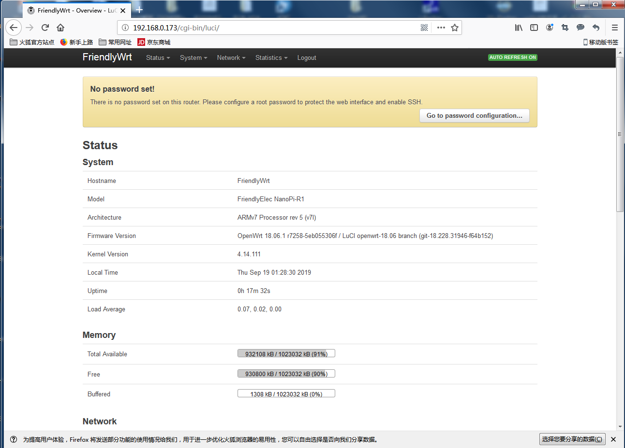Click the Logout menu item

[307, 57]
